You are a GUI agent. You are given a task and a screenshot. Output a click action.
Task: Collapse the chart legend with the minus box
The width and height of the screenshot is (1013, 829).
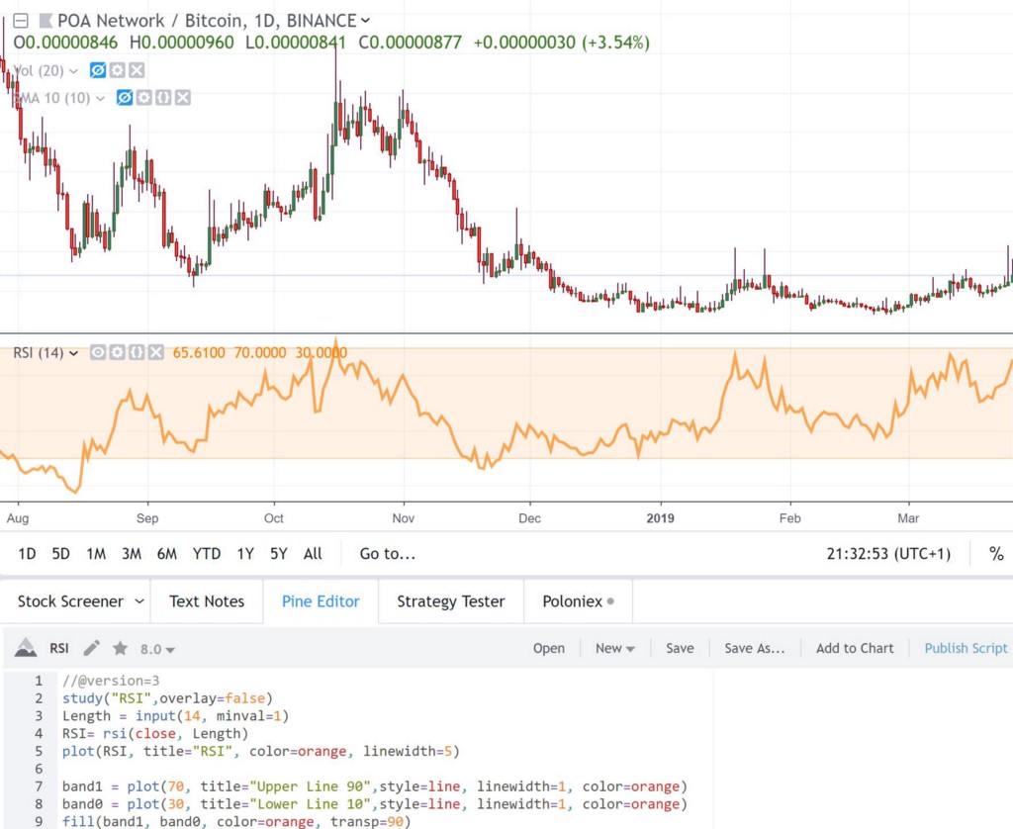point(21,21)
